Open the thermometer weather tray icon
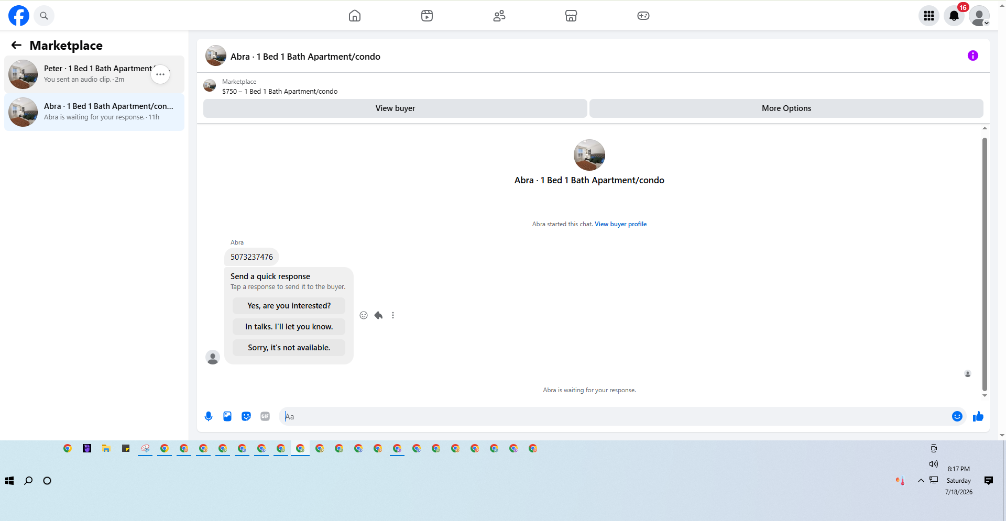 tap(900, 481)
